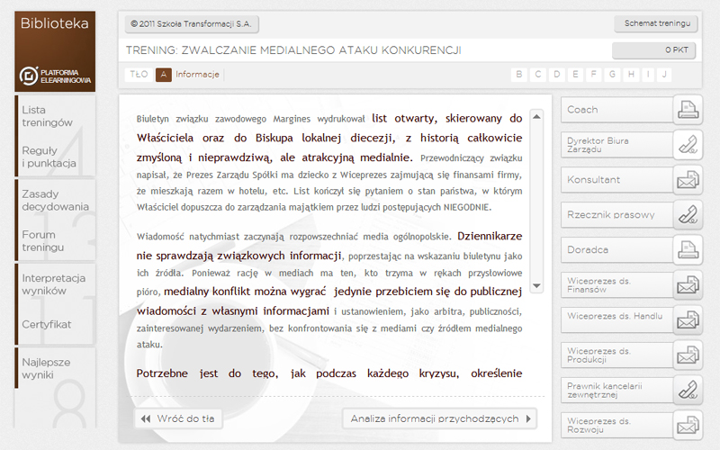
Task: Select stage C tab
Action: (x=537, y=75)
